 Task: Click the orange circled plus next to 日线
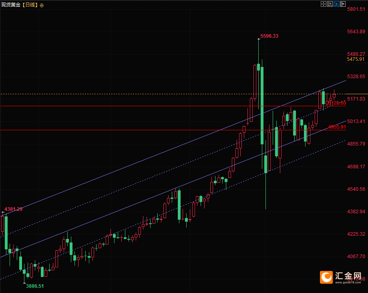click(42, 5)
